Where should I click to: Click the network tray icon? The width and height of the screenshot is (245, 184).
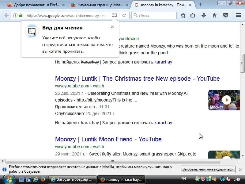pos(222,179)
